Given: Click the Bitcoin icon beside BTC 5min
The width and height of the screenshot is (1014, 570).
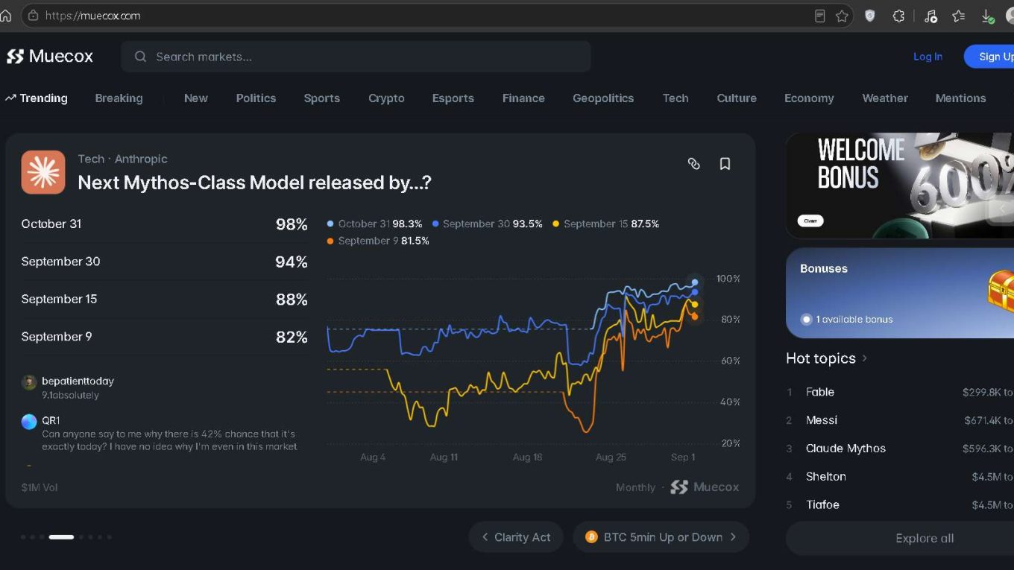Looking at the screenshot, I should [x=591, y=537].
